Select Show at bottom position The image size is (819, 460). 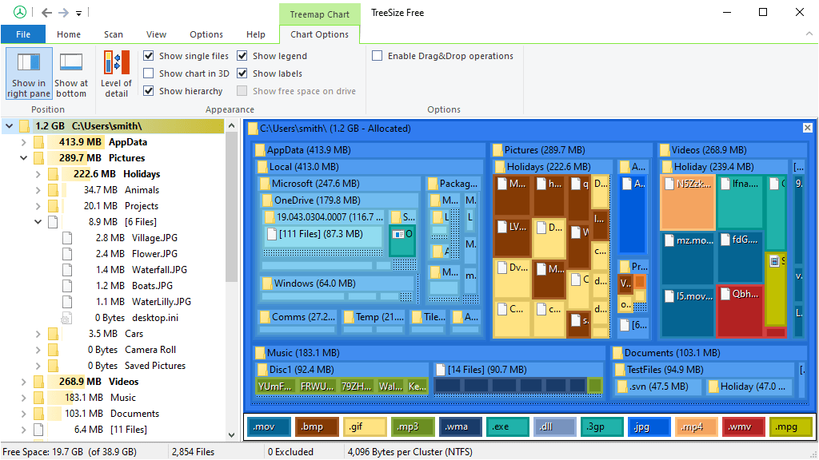[x=71, y=73]
